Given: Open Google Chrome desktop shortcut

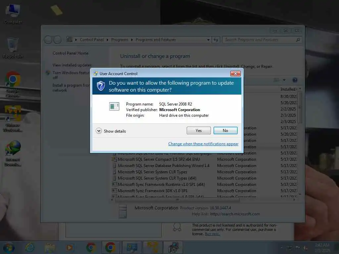Looking at the screenshot, I should 13,85.
